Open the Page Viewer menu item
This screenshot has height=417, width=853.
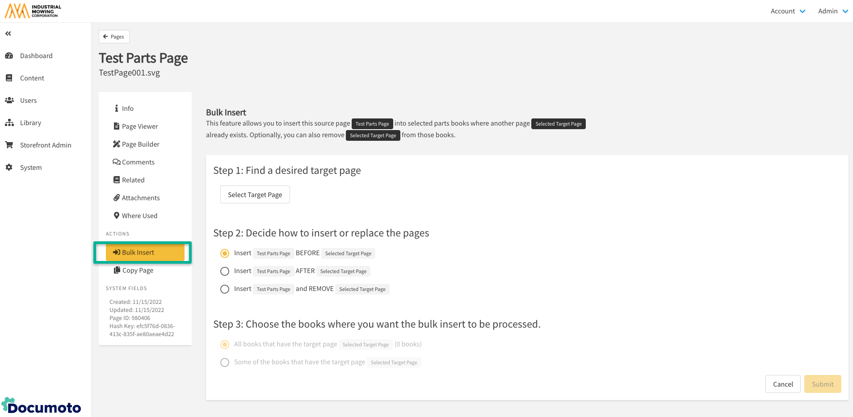click(x=139, y=126)
